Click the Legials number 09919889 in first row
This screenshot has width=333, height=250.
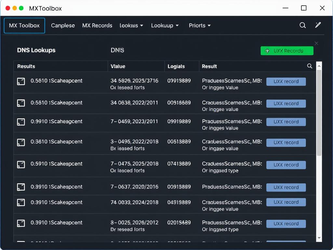click(179, 81)
